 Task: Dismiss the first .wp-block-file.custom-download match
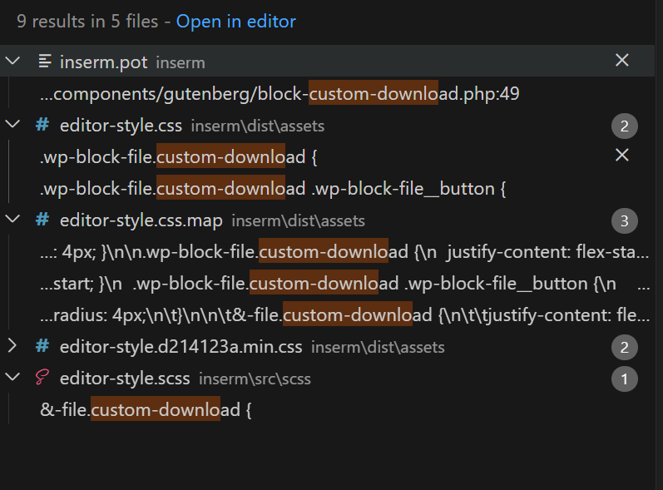621,156
